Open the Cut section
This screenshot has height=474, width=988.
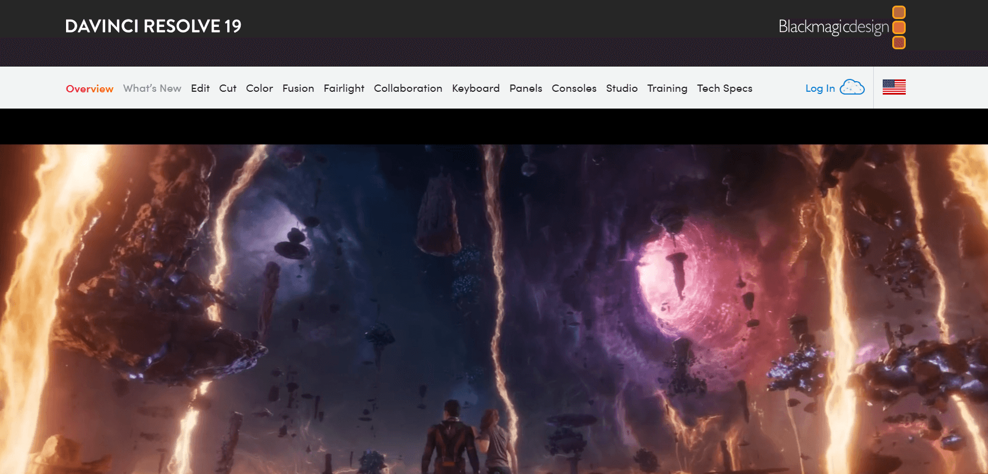click(228, 88)
